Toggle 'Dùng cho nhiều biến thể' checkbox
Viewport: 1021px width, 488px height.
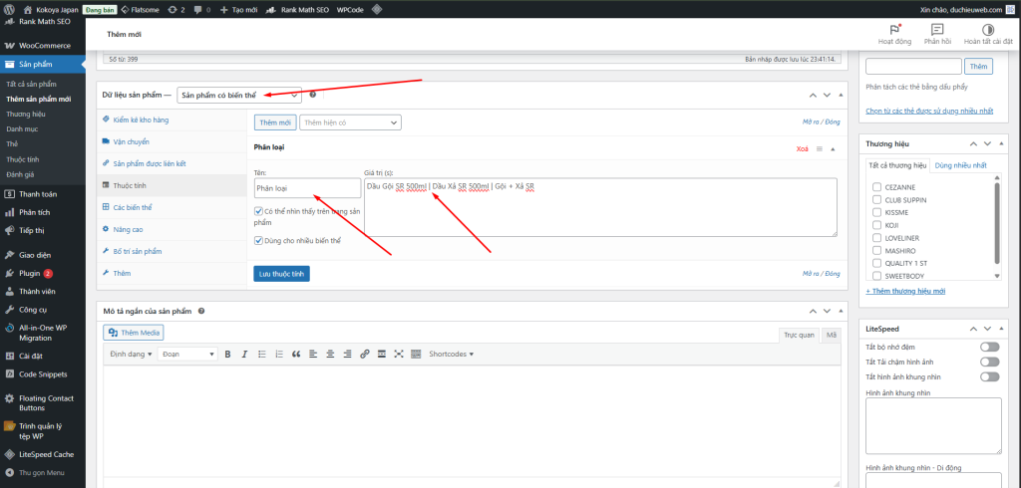pyautogui.click(x=259, y=240)
